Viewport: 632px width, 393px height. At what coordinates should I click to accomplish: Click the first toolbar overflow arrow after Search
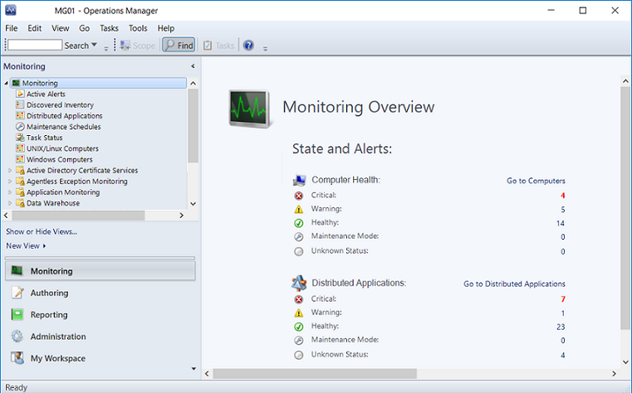(x=106, y=49)
